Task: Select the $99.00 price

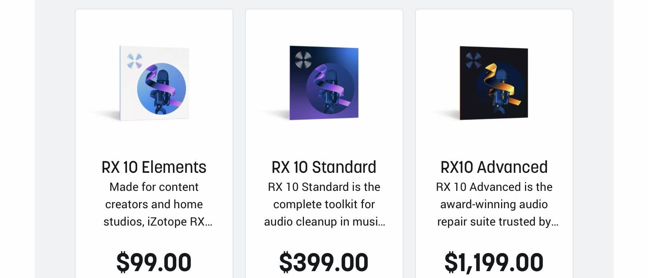Action: click(x=154, y=262)
